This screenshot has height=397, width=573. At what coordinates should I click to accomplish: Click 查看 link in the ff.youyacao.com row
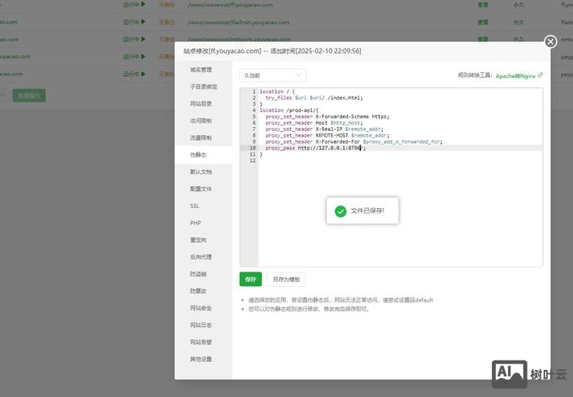483,4
